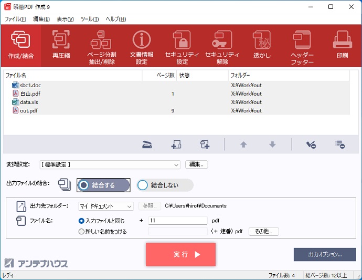Select the 白山.pdf file row
Viewport: 362px width, 280px height.
[x=177, y=94]
